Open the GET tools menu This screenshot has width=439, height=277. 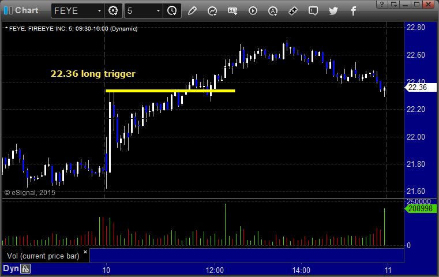click(x=232, y=11)
